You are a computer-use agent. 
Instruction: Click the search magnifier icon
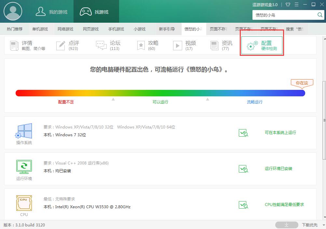(320, 15)
